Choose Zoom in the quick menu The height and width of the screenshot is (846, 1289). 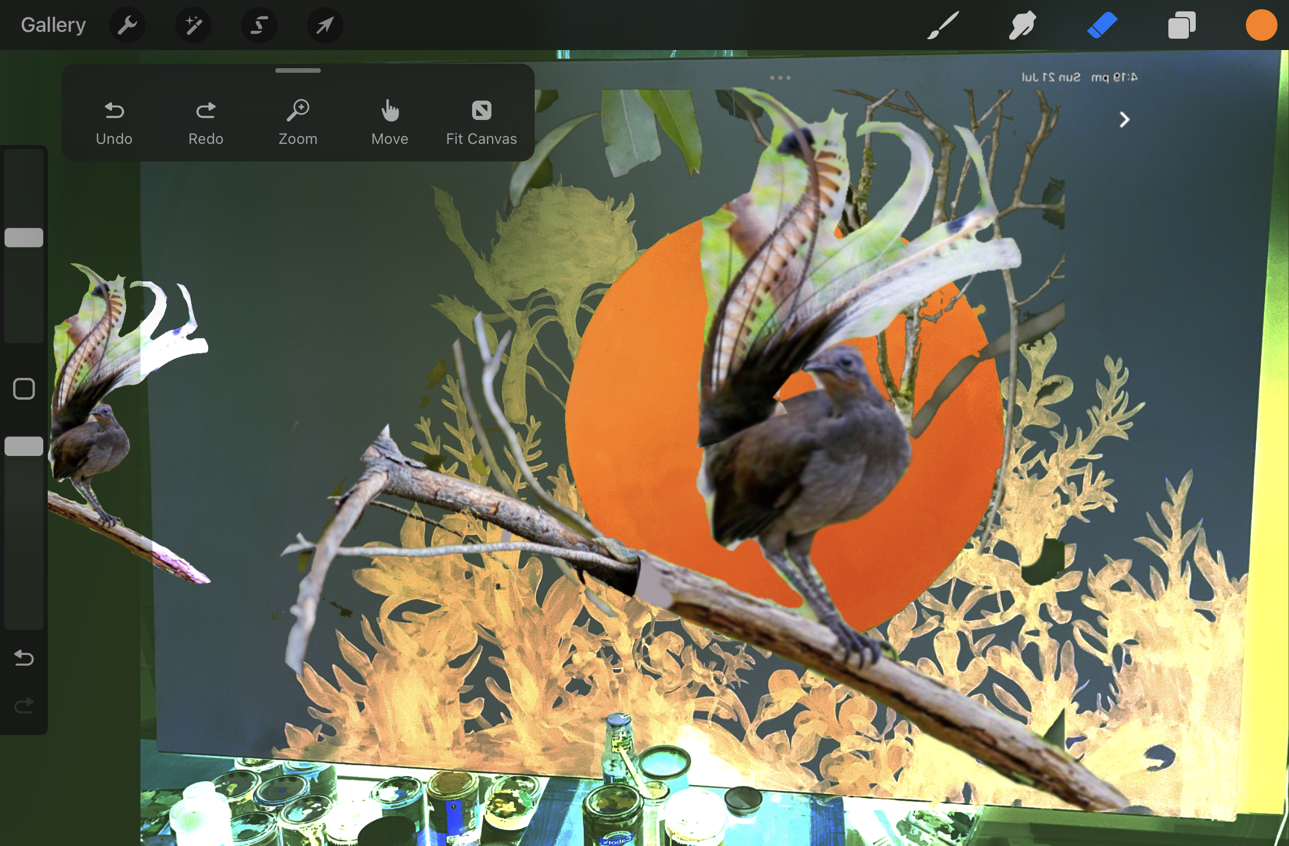(298, 123)
